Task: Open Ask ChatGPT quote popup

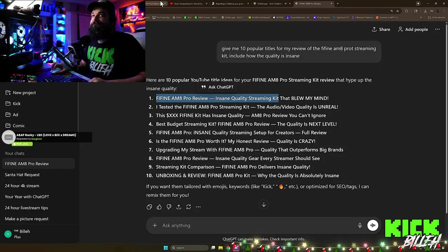Action: click(217, 87)
